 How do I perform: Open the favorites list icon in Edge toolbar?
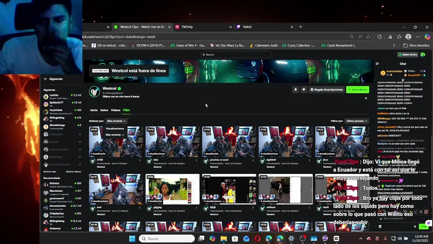(x=399, y=37)
